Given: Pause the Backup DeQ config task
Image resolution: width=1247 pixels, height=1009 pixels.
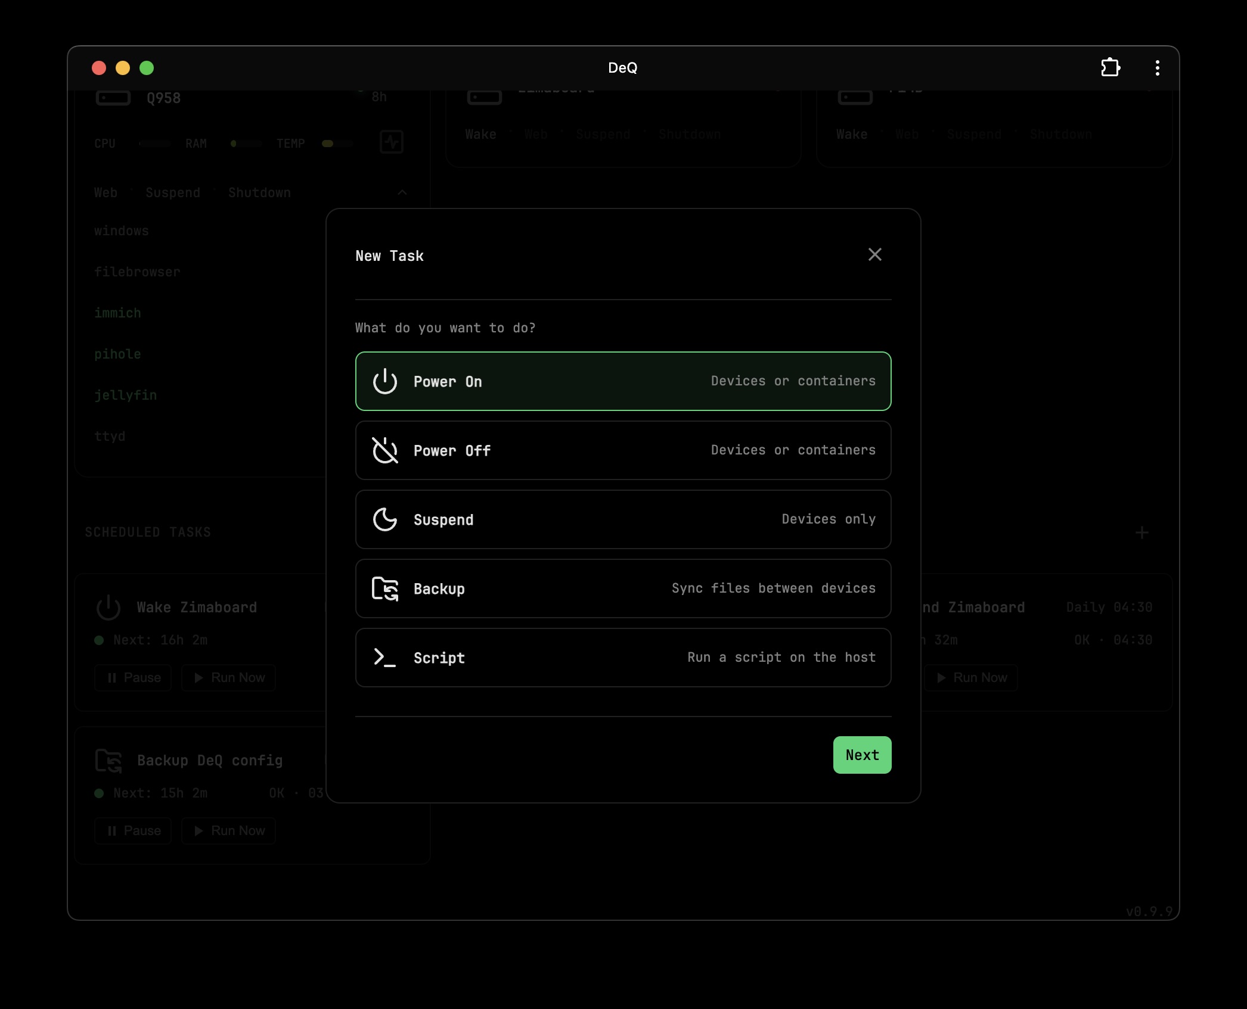Looking at the screenshot, I should point(132,831).
